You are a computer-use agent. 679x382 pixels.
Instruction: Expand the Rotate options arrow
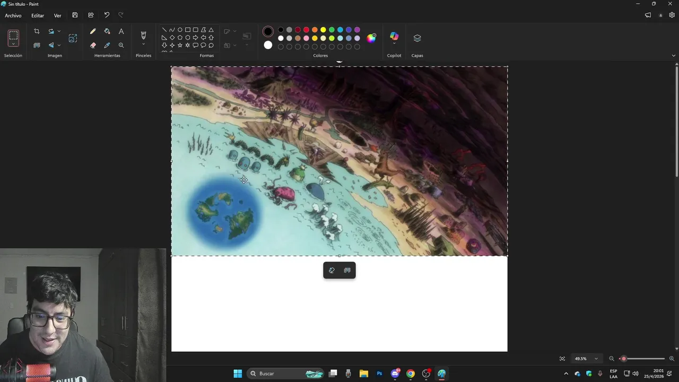tap(59, 31)
